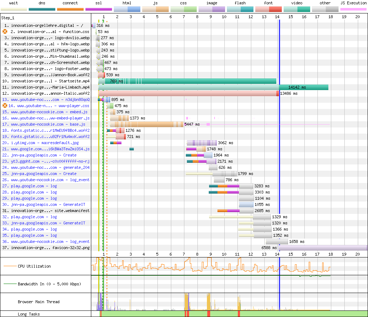Viewport: 368px width, 317px height.
Task: Click request 4 hfm-logo.webp
Action: click(47, 44)
